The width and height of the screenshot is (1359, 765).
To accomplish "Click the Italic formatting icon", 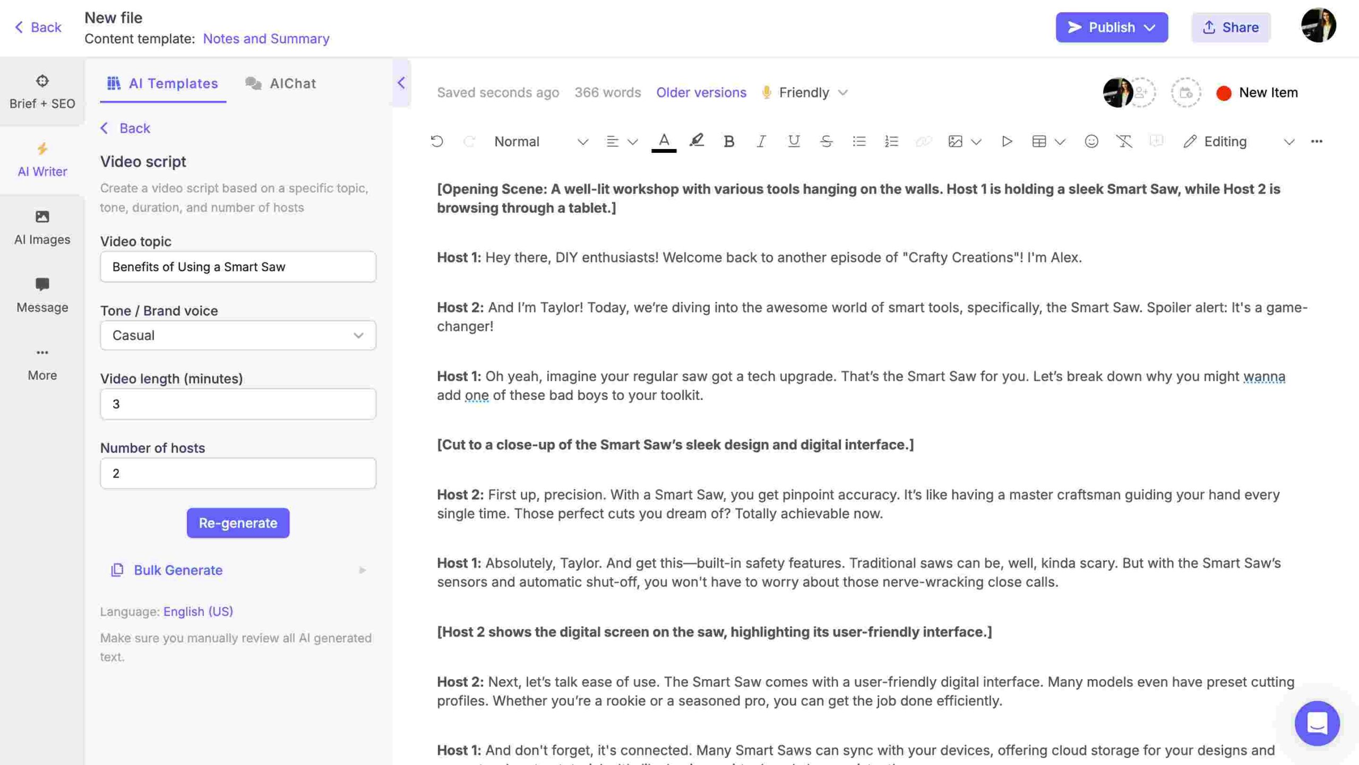I will click(760, 142).
